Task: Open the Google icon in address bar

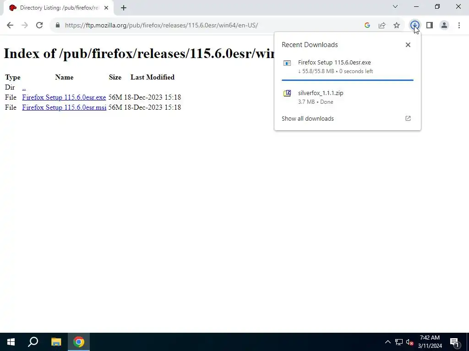Action: (367, 26)
